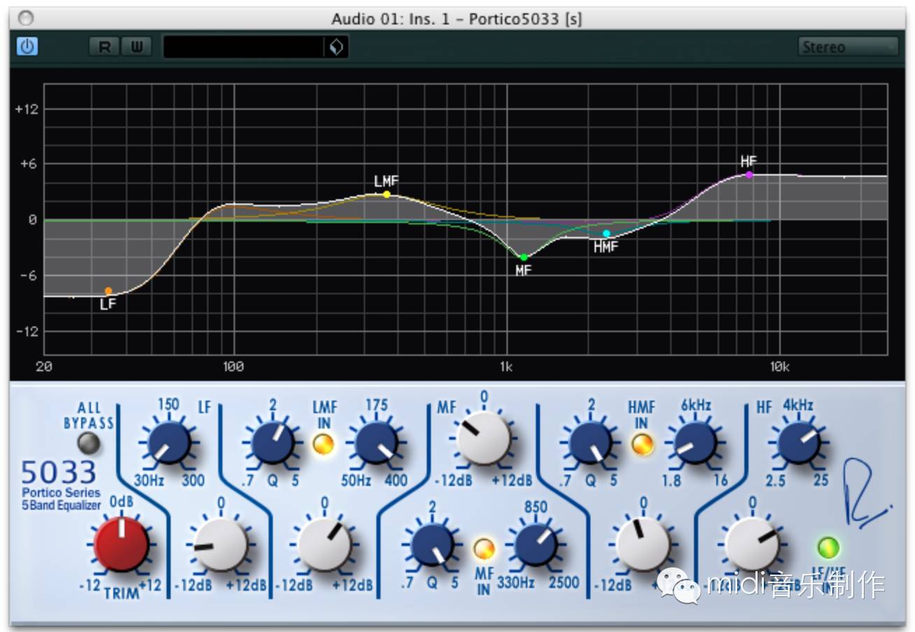Select the yellow LMF band point
This screenshot has width=915, height=632.
[x=387, y=194]
